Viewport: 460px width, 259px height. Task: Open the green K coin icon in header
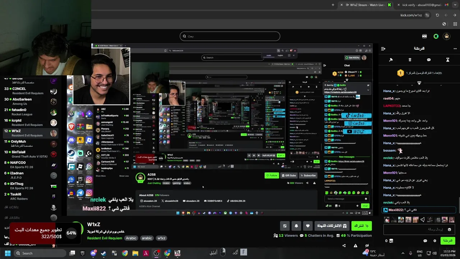pos(436,36)
